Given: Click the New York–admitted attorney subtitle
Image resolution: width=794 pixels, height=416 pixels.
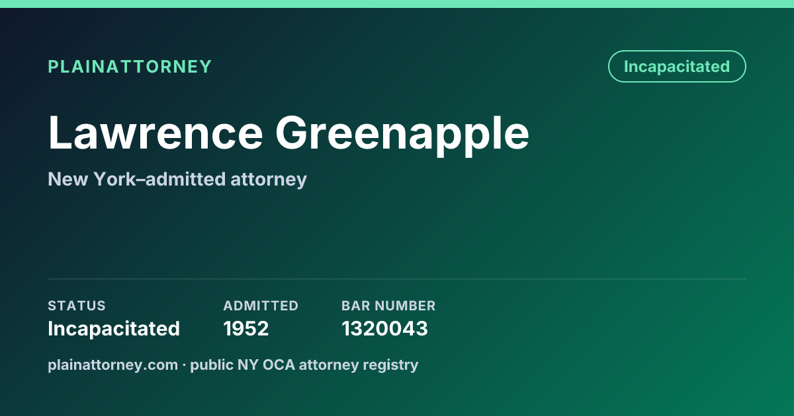Looking at the screenshot, I should point(177,179).
